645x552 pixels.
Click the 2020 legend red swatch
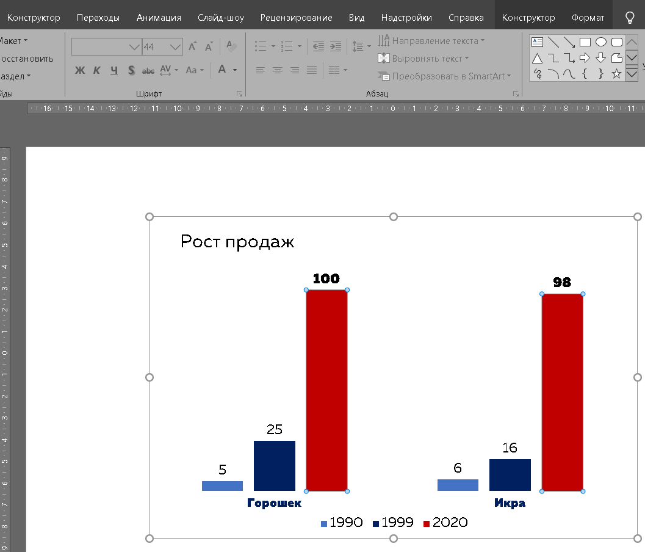(427, 523)
